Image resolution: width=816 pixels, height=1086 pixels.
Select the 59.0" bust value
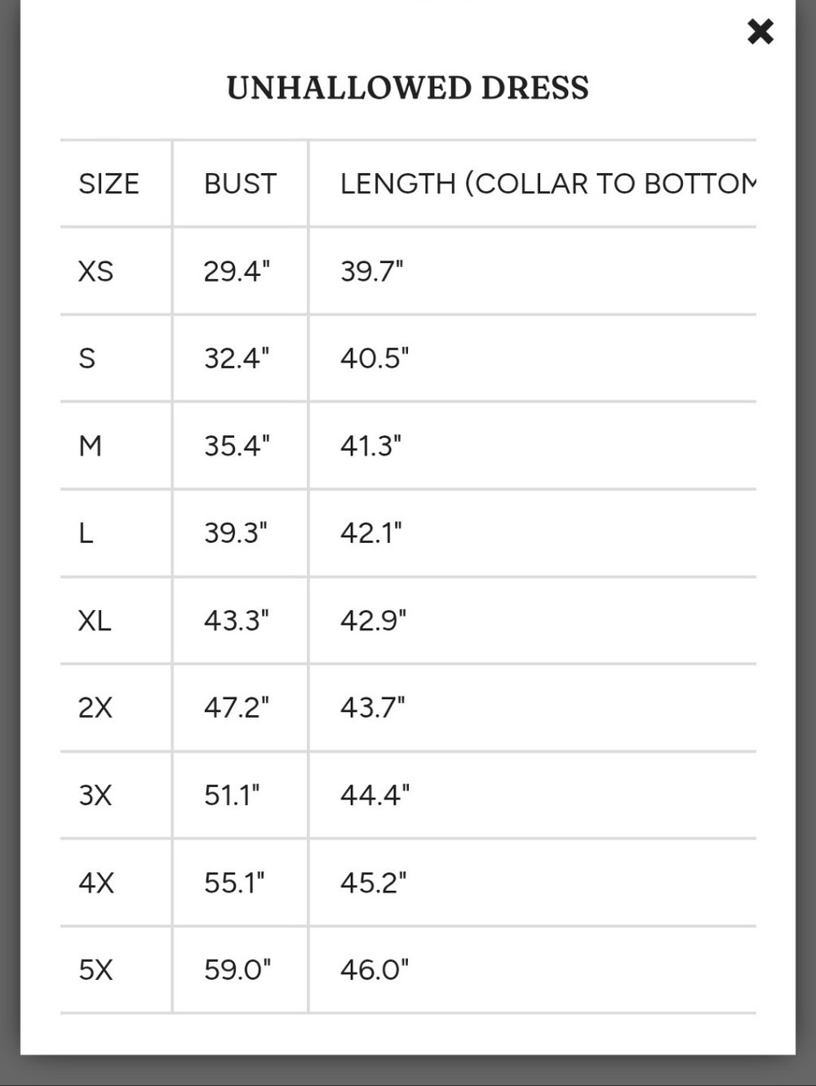click(x=237, y=970)
